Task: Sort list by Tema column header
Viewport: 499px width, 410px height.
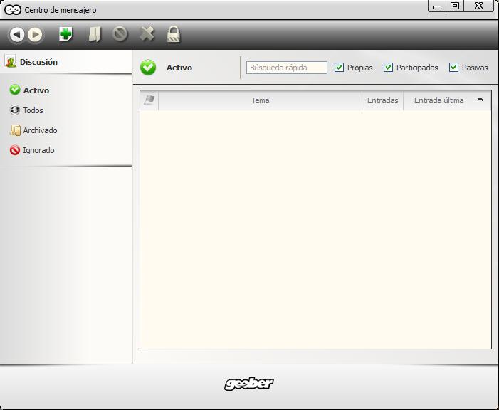Action: [260, 100]
